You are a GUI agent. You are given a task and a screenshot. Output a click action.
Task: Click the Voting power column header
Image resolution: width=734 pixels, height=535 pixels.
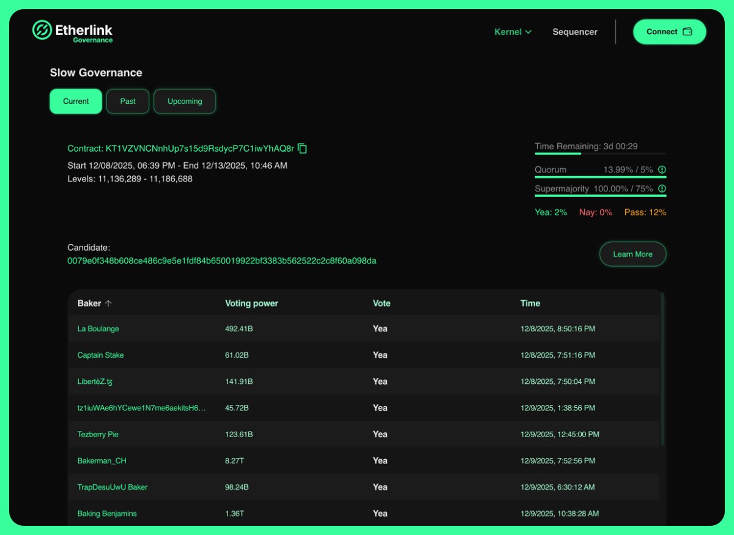(x=251, y=303)
